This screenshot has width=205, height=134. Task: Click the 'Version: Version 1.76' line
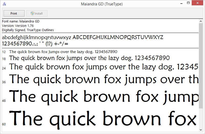coord(18,26)
